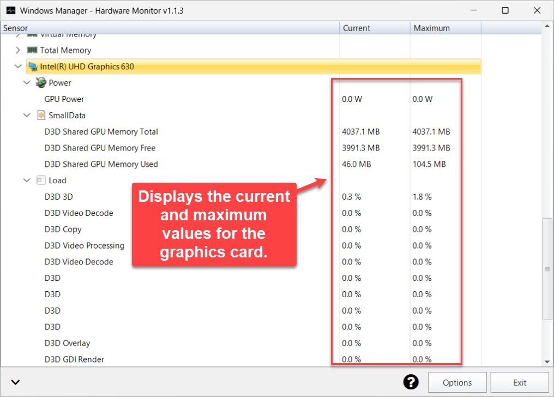554x397 pixels.
Task: Open the Options button
Action: [x=457, y=382]
